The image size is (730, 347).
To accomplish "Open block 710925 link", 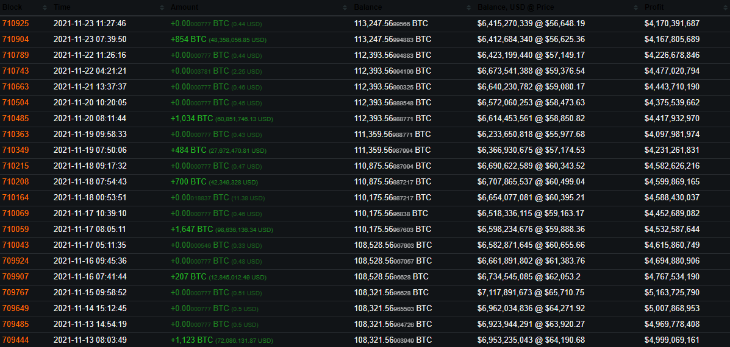I will [x=15, y=23].
